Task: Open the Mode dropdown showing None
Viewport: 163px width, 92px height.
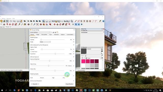Action: pos(45,42)
